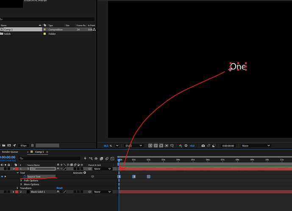Open parent dropdown for layer One
The image size is (292, 211).
(103, 169)
